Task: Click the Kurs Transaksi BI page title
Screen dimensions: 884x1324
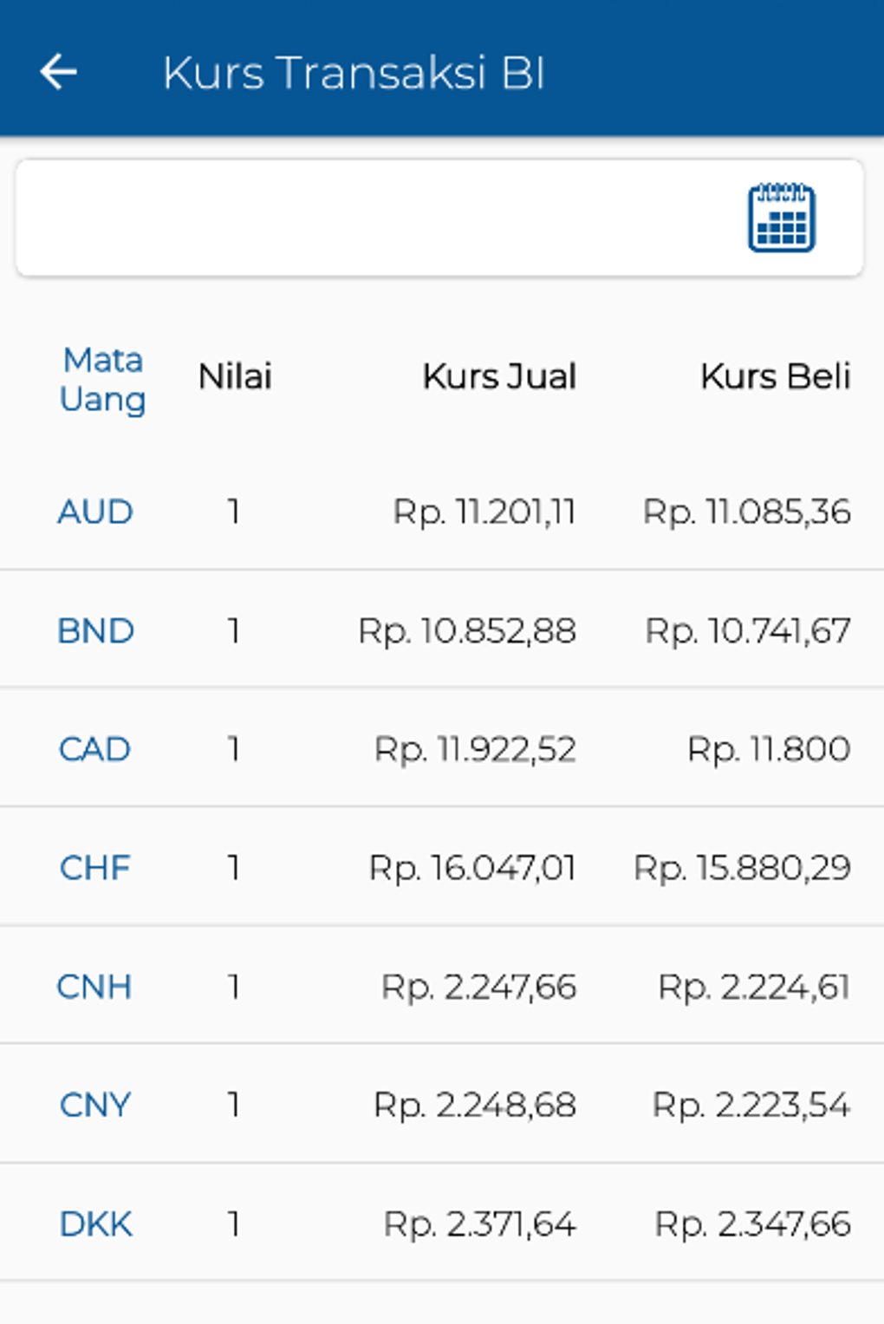Action: point(354,73)
